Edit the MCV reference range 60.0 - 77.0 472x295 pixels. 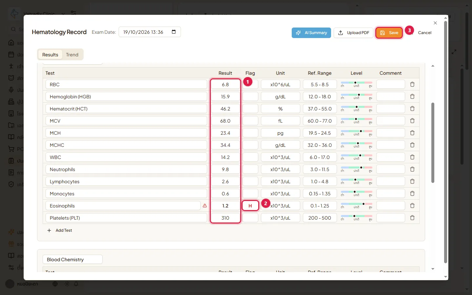[320, 121]
